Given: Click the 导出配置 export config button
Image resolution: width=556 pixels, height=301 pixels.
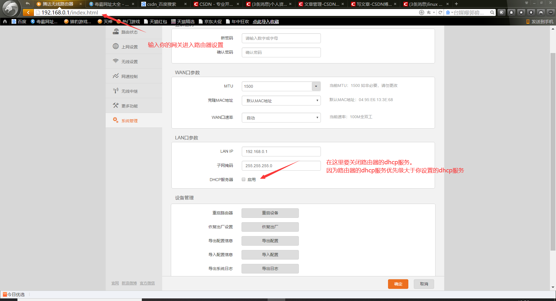Looking at the screenshot, I should (x=270, y=241).
